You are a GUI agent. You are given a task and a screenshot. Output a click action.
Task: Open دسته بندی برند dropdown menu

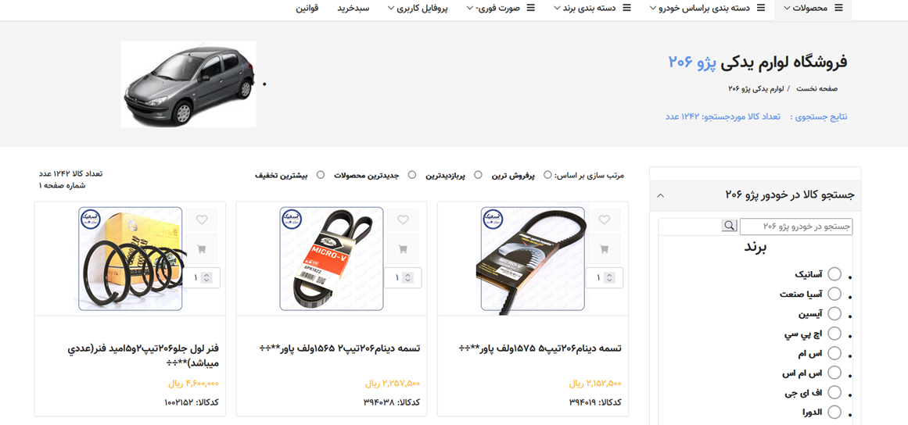click(x=592, y=8)
